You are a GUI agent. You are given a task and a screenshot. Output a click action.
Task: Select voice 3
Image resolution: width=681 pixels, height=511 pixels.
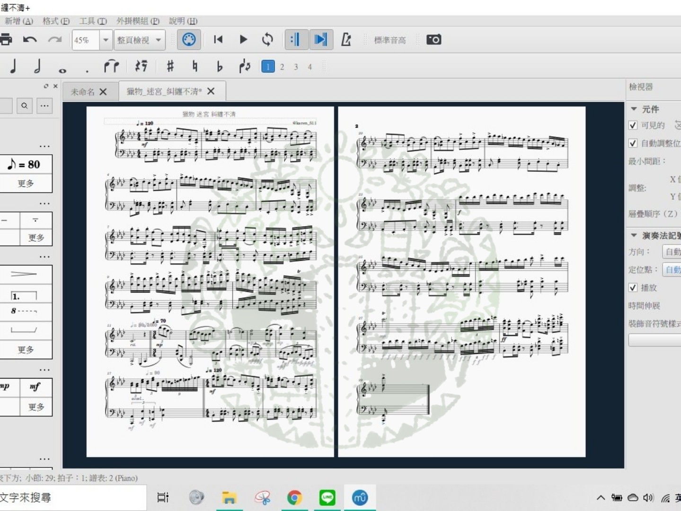[296, 67]
